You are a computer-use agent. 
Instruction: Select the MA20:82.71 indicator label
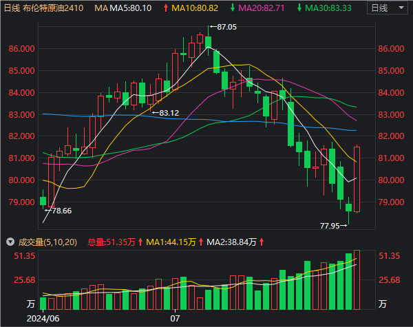262,8
